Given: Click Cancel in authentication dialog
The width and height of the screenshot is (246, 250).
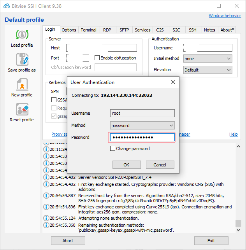Looking at the screenshot, I should [160, 165].
